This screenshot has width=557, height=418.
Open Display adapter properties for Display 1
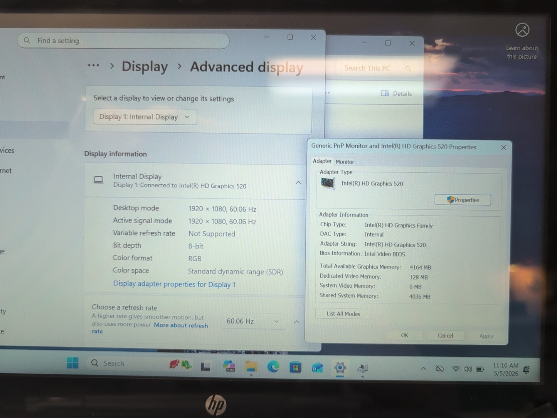coord(174,284)
